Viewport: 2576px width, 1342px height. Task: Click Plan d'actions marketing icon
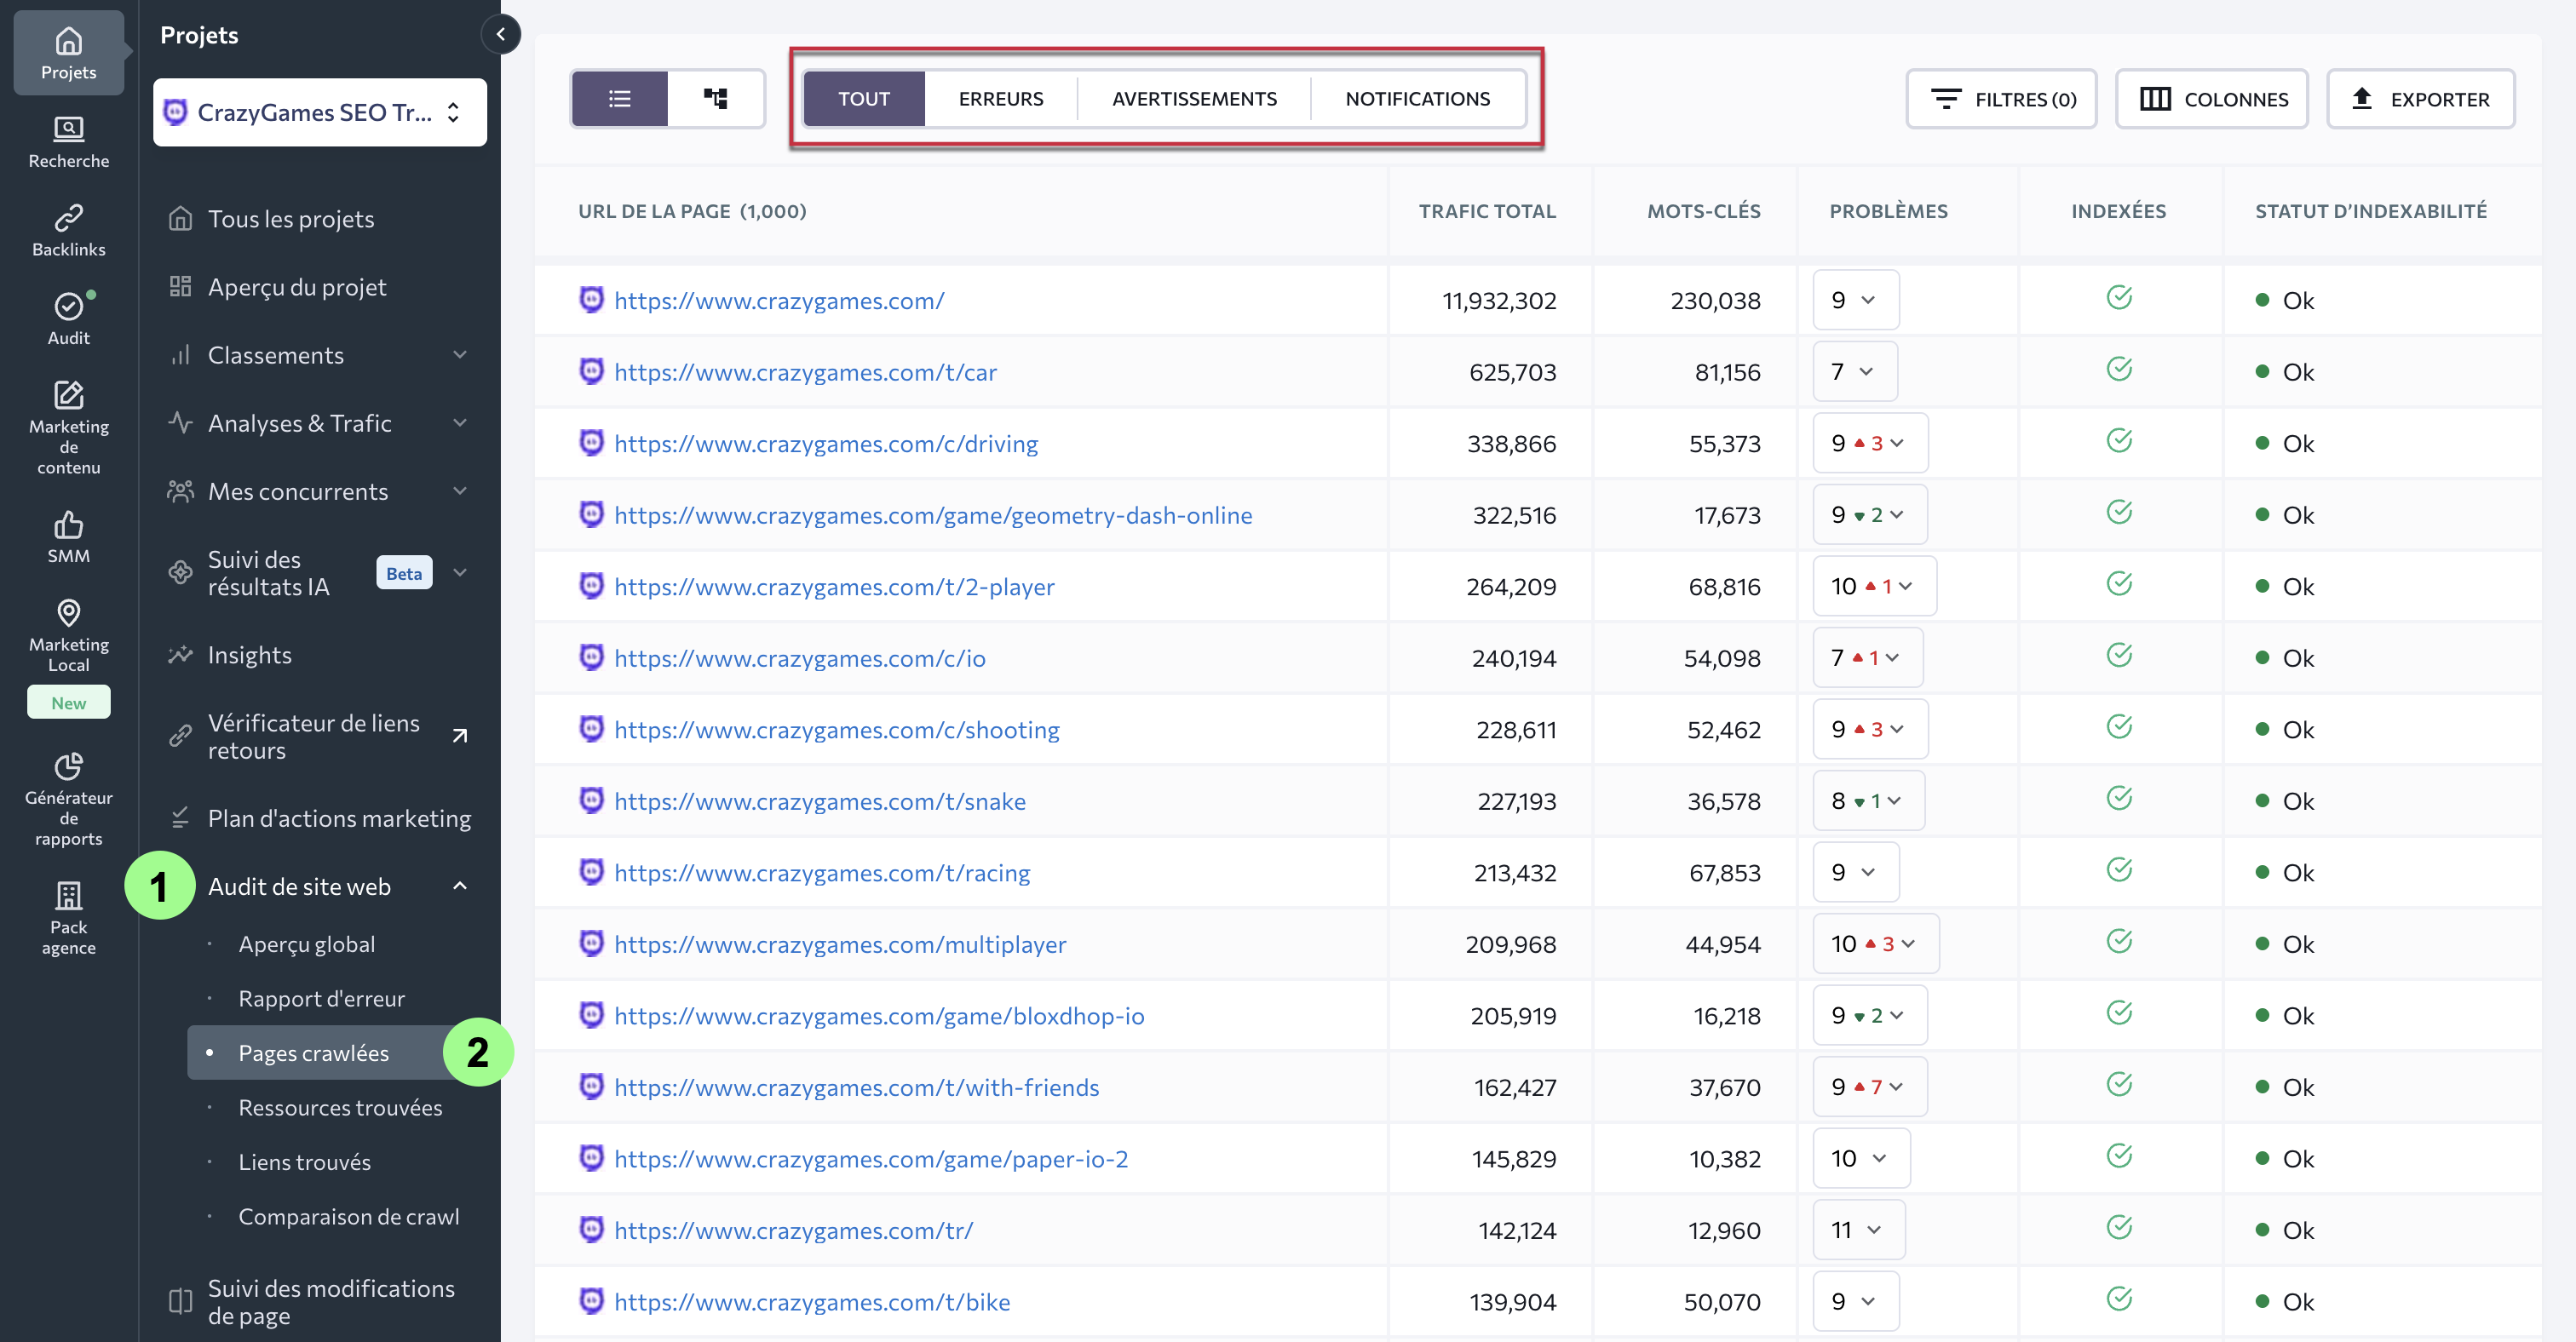(180, 818)
